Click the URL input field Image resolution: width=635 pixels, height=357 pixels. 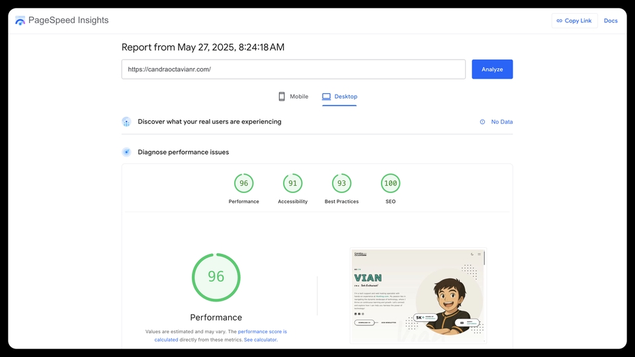point(293,69)
